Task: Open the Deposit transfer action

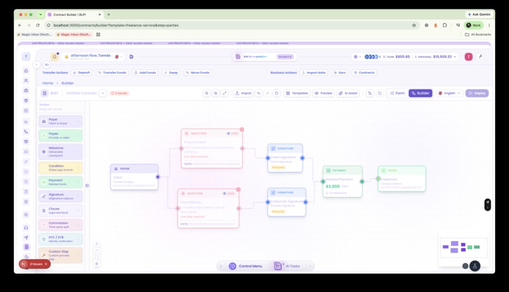Action: click(81, 73)
